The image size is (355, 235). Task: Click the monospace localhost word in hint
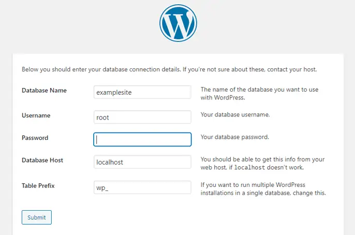[x=251, y=168]
